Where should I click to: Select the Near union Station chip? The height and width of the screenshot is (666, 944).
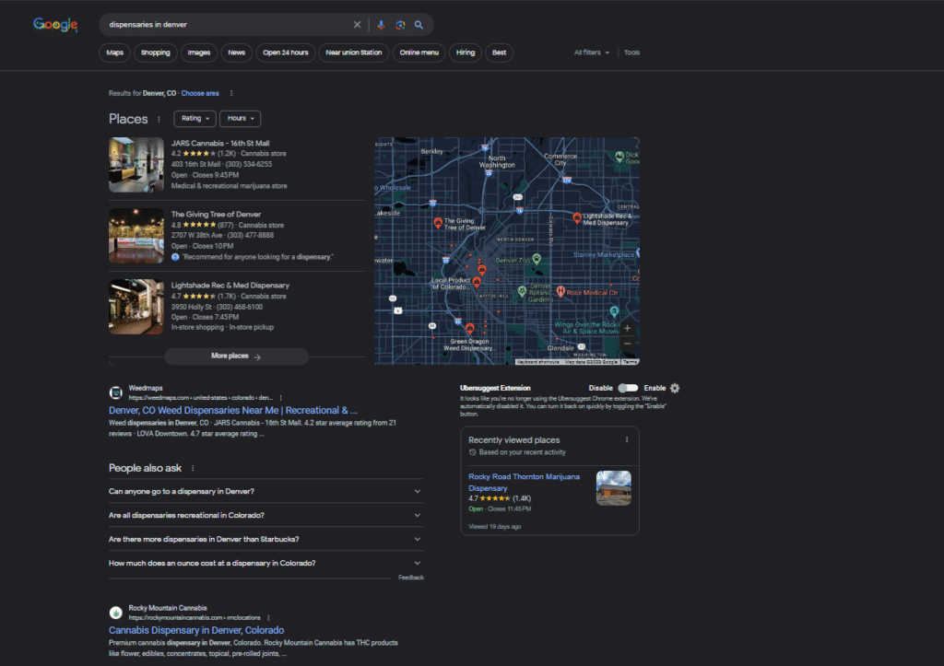(354, 53)
